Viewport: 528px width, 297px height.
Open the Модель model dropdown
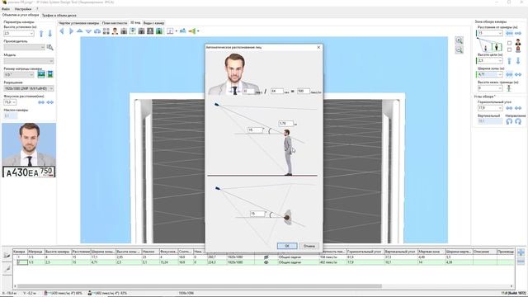point(29,61)
